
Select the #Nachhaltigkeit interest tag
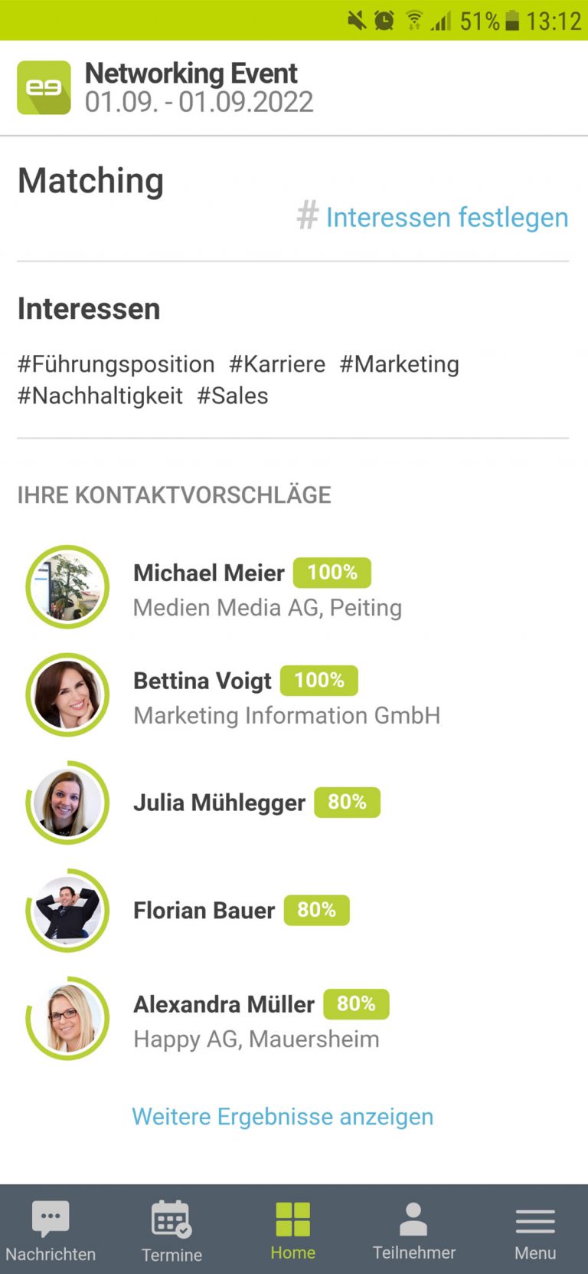(x=100, y=396)
